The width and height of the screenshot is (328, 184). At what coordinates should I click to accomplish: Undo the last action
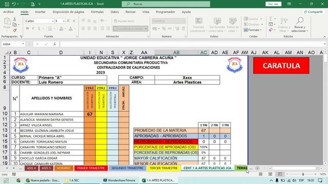coord(14,4)
